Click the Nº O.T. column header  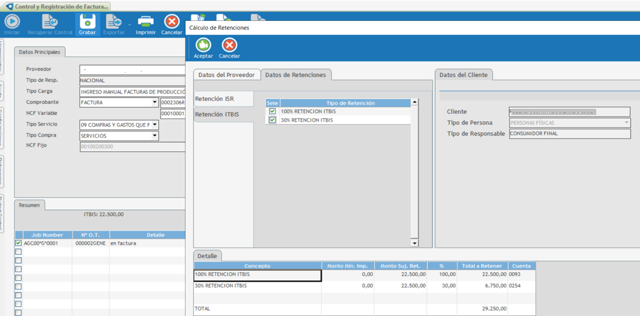coord(90,235)
